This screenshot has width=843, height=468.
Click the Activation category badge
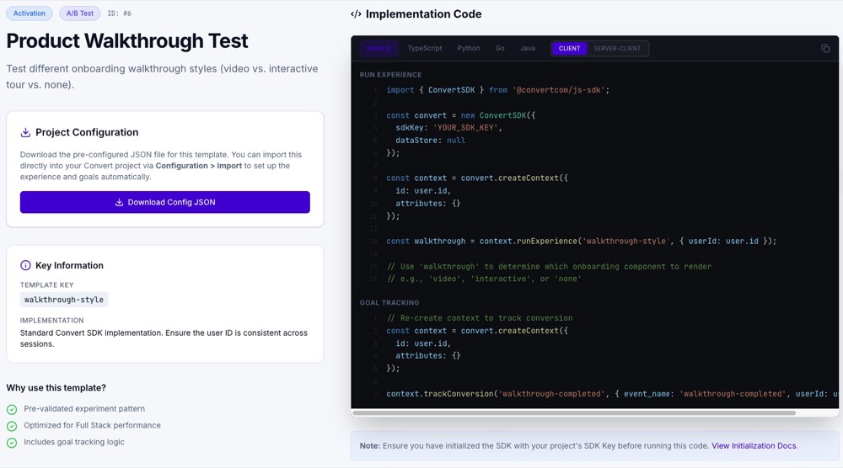(x=30, y=13)
